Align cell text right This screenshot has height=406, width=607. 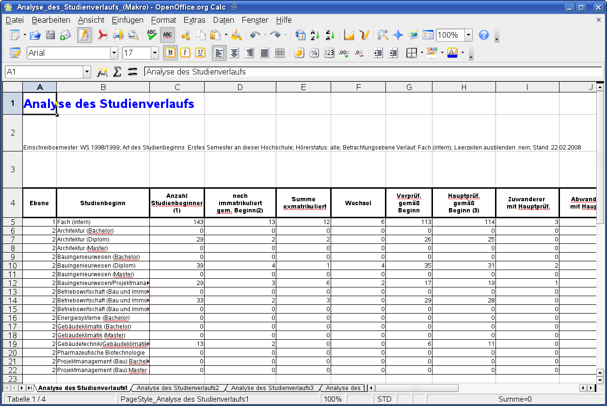[x=250, y=53]
